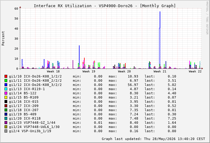The width and height of the screenshot is (210, 143).
Task: Click the max value 0.16 for gi2/4
Action: pyautogui.click(x=134, y=131)
